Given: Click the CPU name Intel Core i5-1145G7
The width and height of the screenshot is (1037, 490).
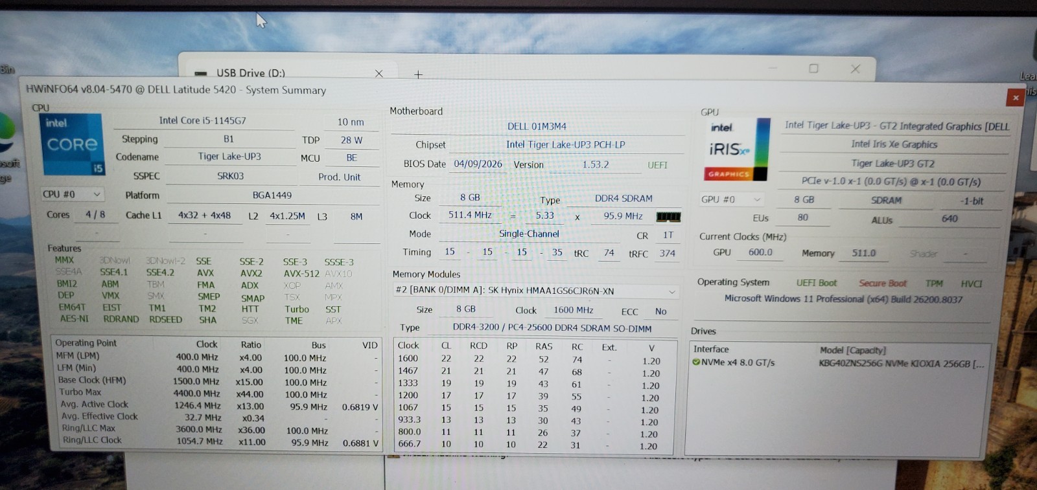Looking at the screenshot, I should tap(203, 120).
